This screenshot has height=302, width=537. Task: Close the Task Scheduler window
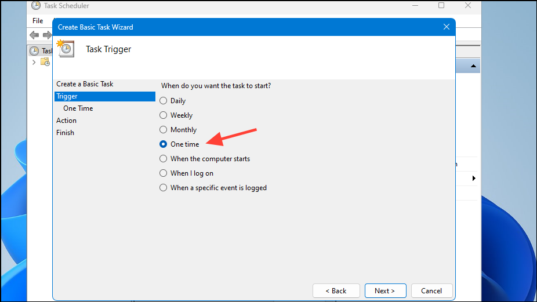468,5
